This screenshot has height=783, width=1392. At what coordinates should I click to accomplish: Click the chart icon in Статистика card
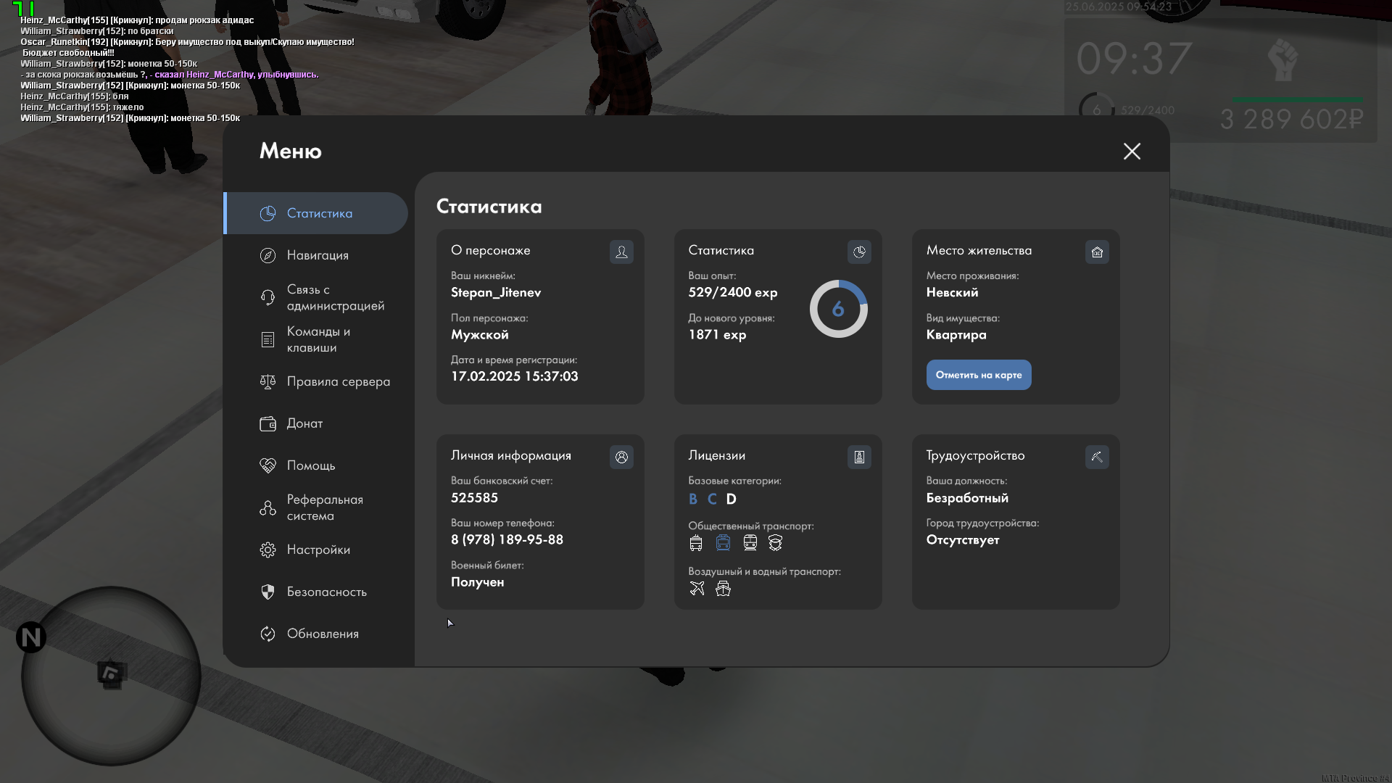coord(859,252)
